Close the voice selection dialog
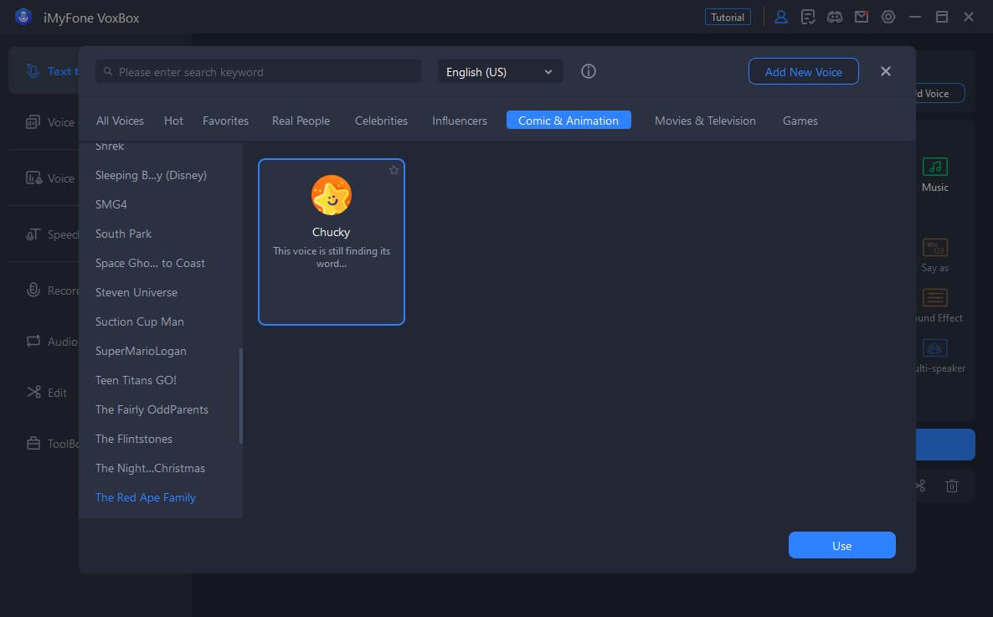 885,72
